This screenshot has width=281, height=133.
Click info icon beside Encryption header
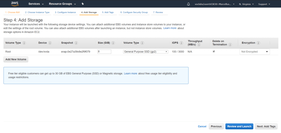[258, 43]
